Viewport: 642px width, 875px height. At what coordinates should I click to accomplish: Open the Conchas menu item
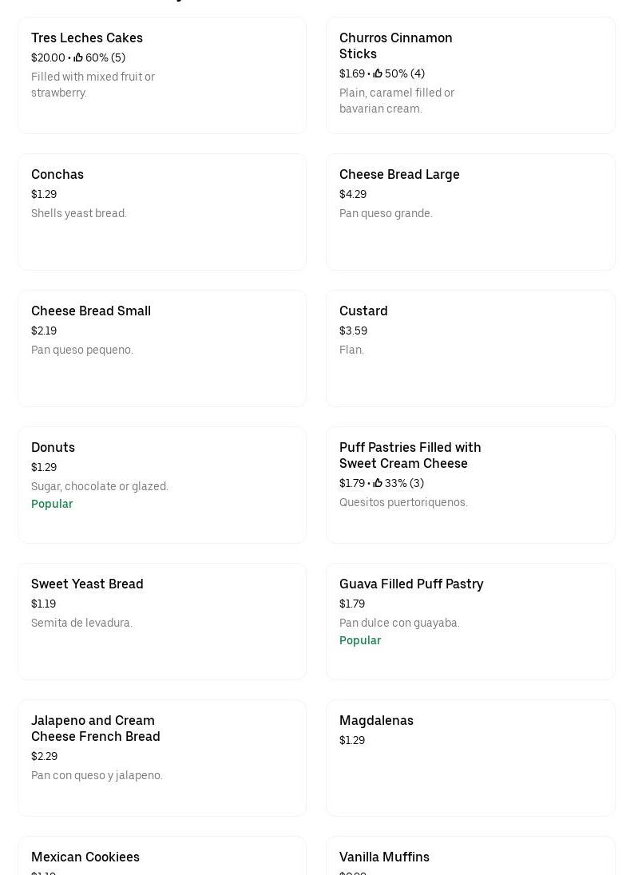coord(57,174)
